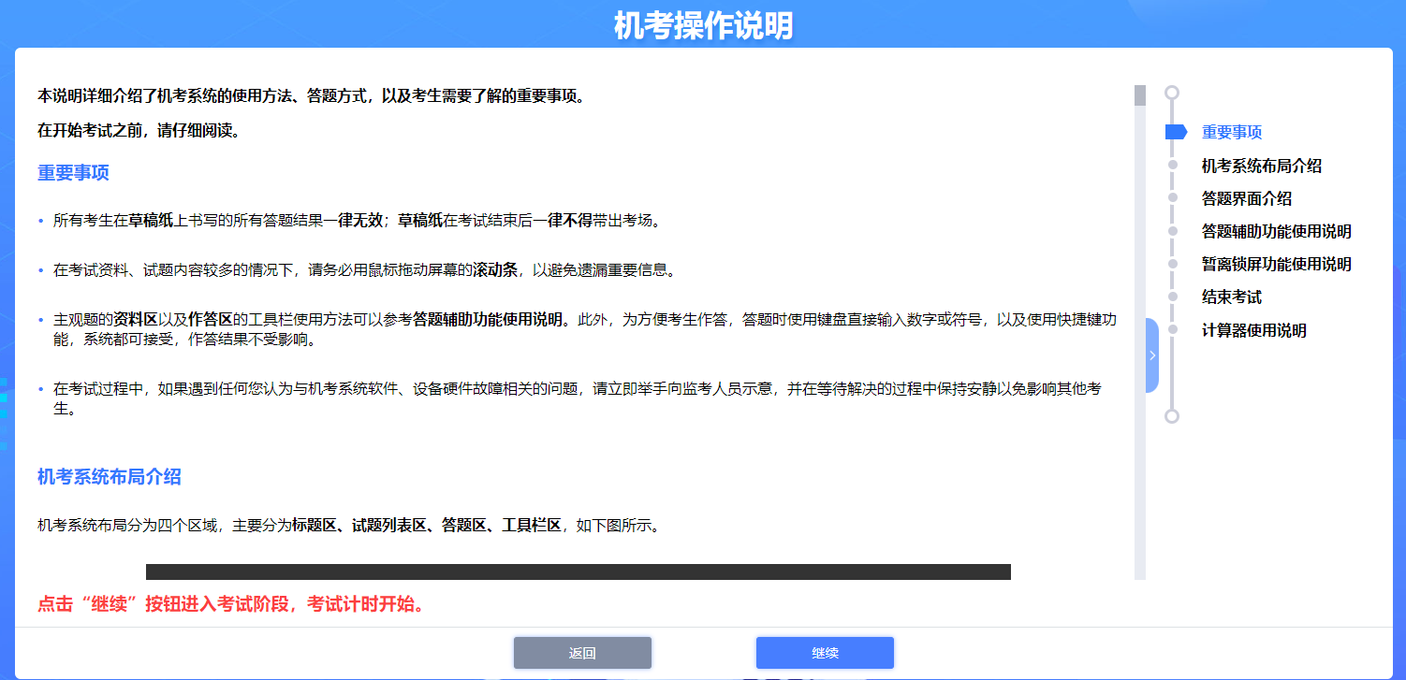Click the timeline dot beside 结束考试
This screenshot has width=1406, height=680.
pos(1171,297)
